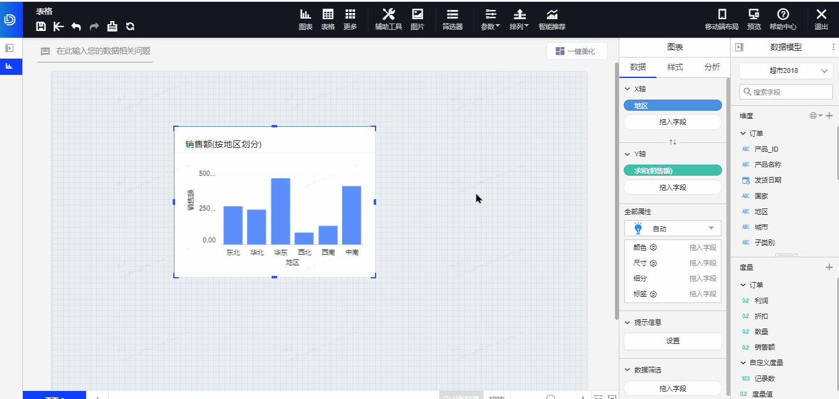Select the 产品名称 field
839x399 pixels.
(x=767, y=165)
